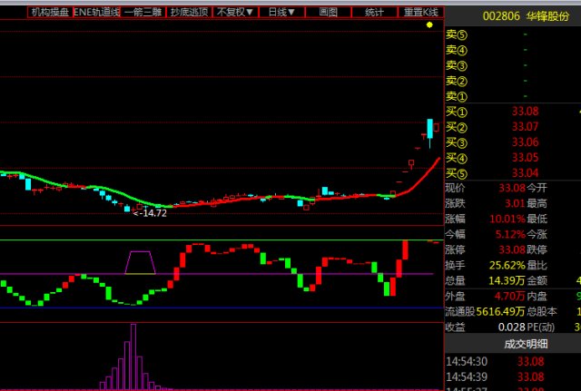The image size is (581, 391).
Task: Click the stock name 华锋股份
Action: tap(547, 16)
